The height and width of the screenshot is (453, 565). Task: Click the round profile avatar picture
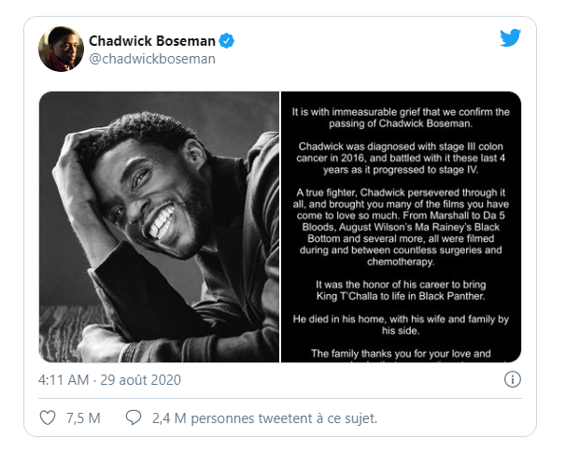coord(61,50)
